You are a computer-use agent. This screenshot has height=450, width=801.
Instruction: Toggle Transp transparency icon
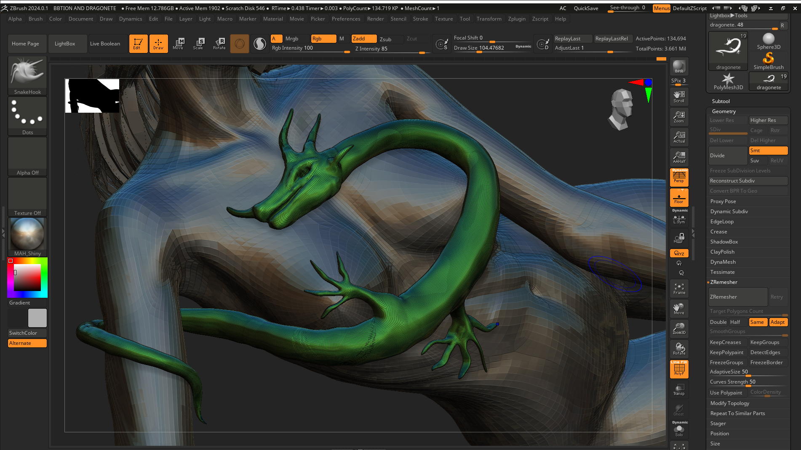click(679, 389)
